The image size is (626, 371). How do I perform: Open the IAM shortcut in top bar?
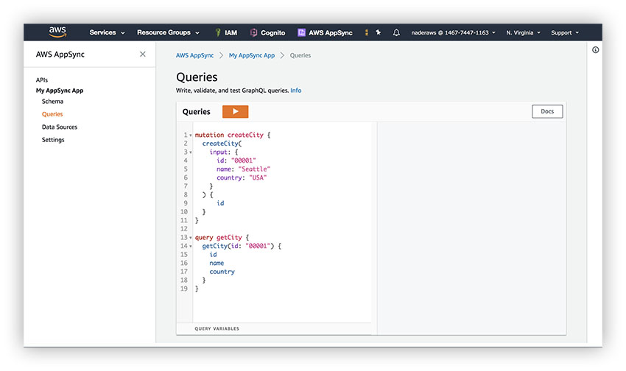coord(226,32)
